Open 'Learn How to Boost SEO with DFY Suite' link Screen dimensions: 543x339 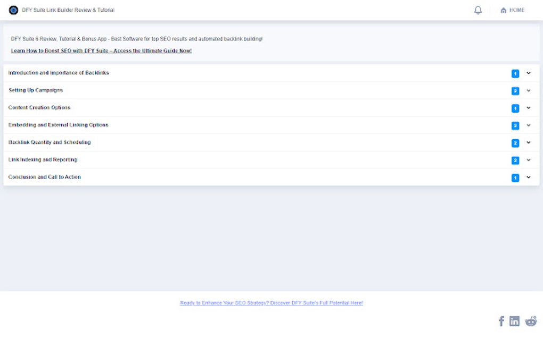point(101,50)
